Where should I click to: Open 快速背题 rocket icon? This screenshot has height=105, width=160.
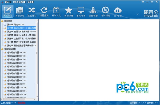[93, 11]
